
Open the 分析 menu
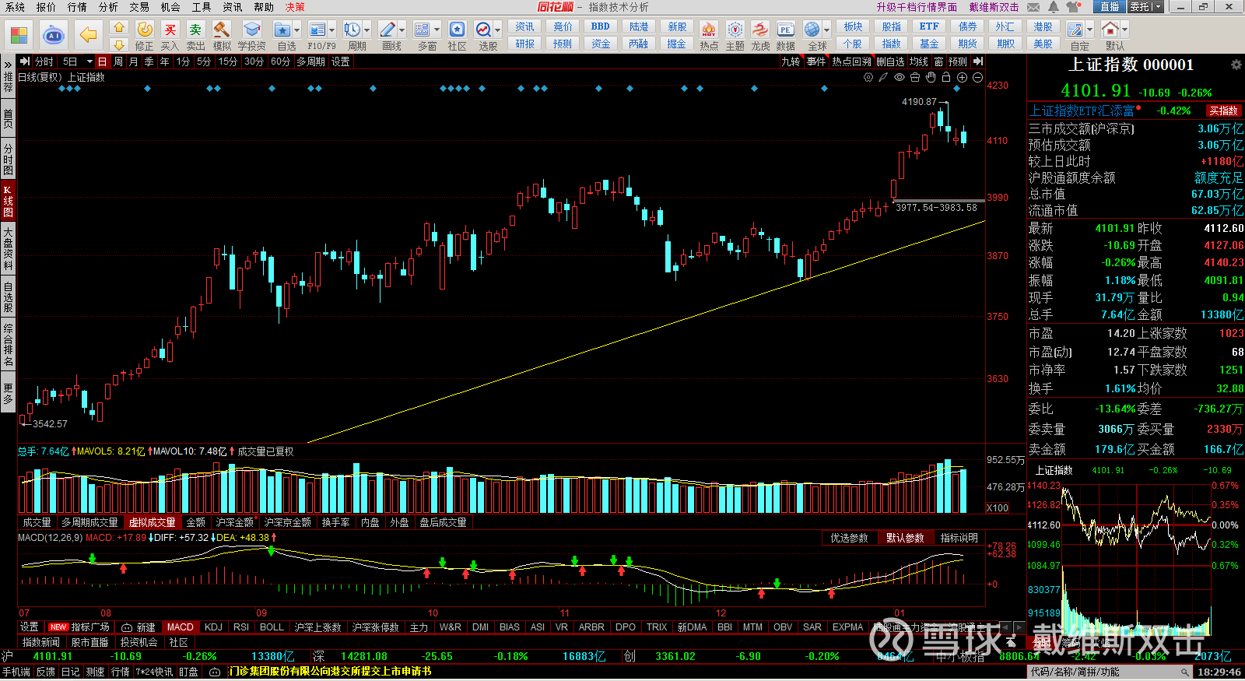(108, 7)
